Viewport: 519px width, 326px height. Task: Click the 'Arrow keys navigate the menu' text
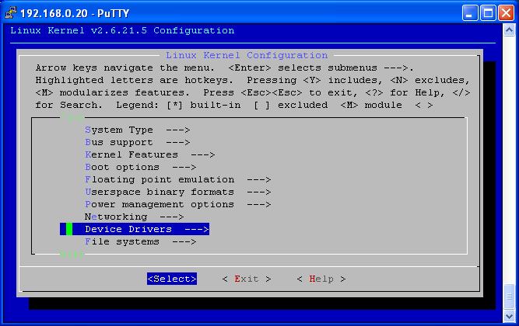pyautogui.click(x=125, y=68)
